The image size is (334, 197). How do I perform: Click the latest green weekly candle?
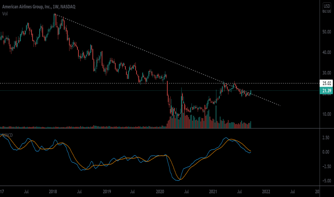coord(251,92)
